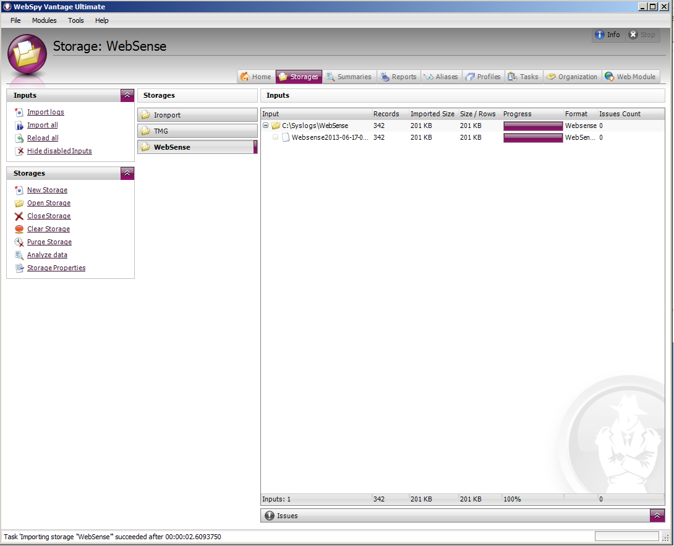Sort by the Progress column header
The height and width of the screenshot is (546, 674).
(x=532, y=114)
